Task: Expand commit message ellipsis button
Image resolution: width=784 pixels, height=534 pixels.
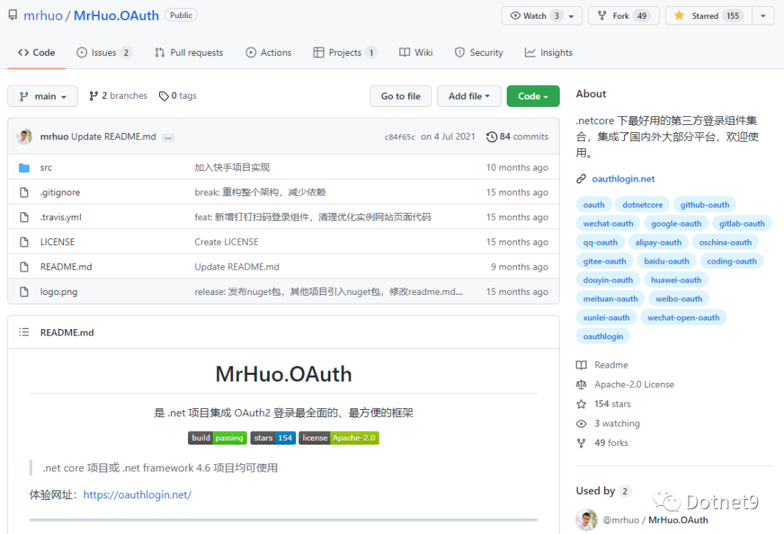Action: point(168,137)
